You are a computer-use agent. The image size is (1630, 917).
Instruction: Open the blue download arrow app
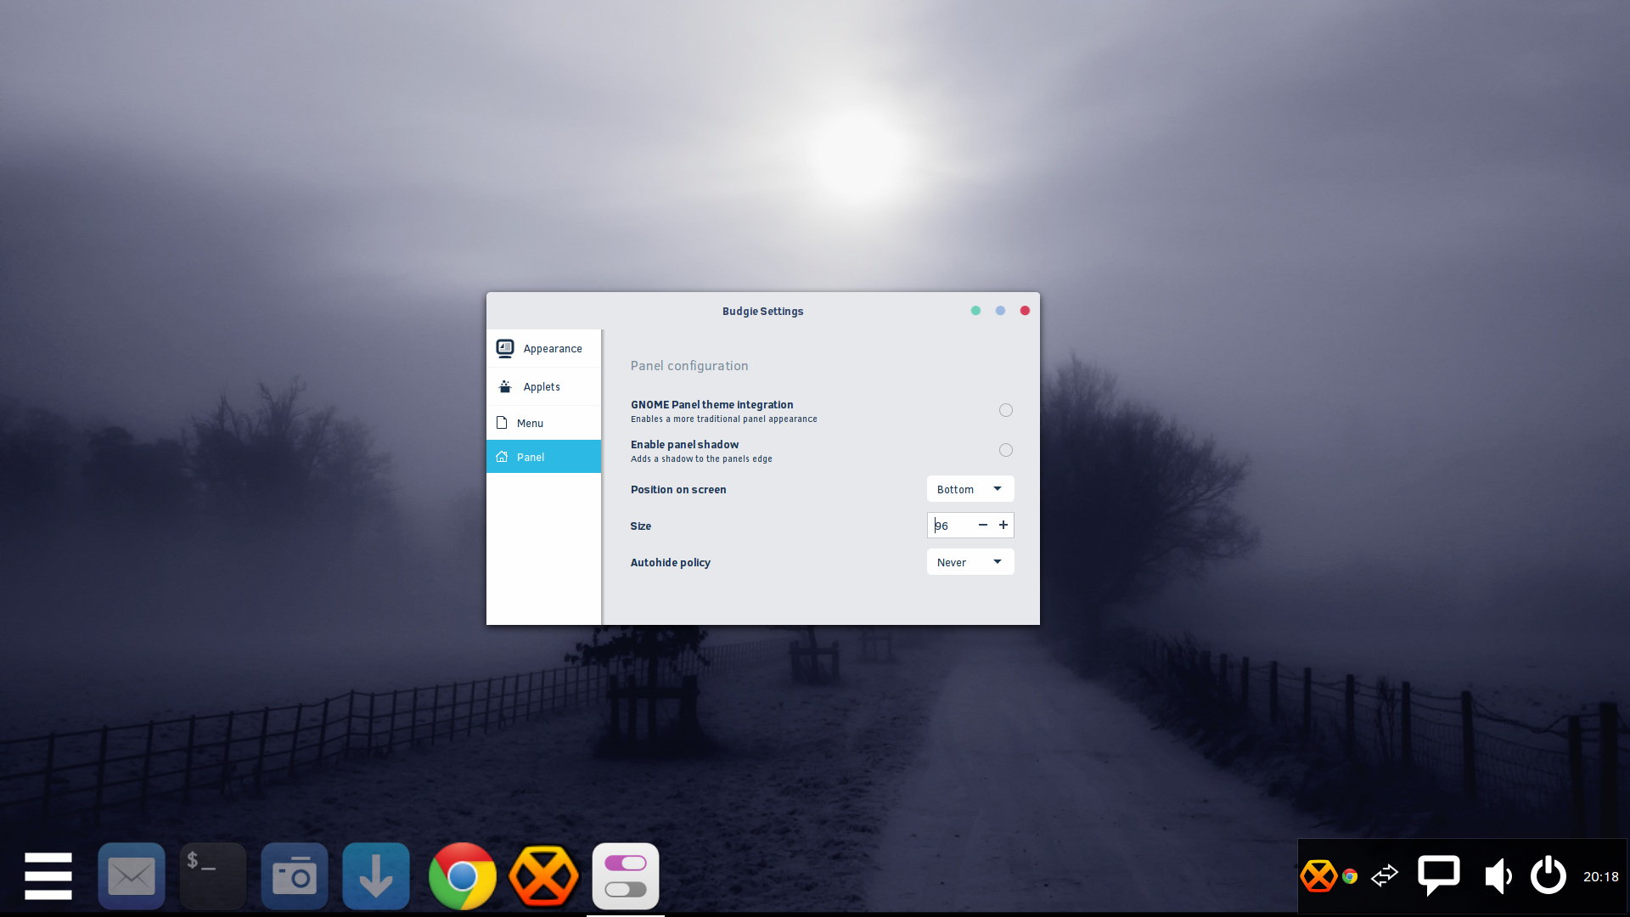[x=375, y=875]
